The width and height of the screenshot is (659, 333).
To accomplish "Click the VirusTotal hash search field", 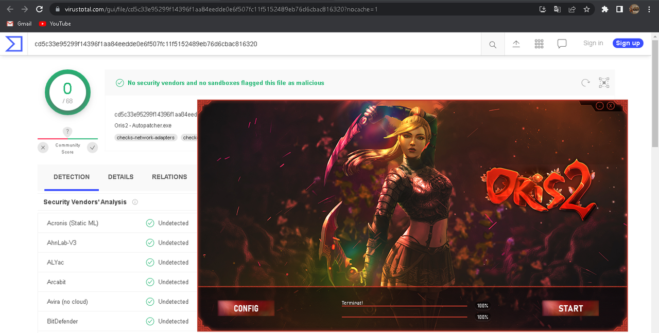I will (x=255, y=44).
